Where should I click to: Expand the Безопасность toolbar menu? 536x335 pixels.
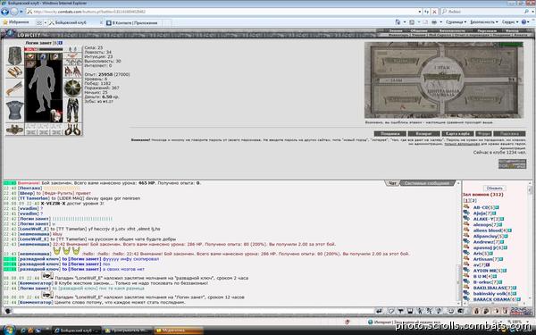click(484, 21)
